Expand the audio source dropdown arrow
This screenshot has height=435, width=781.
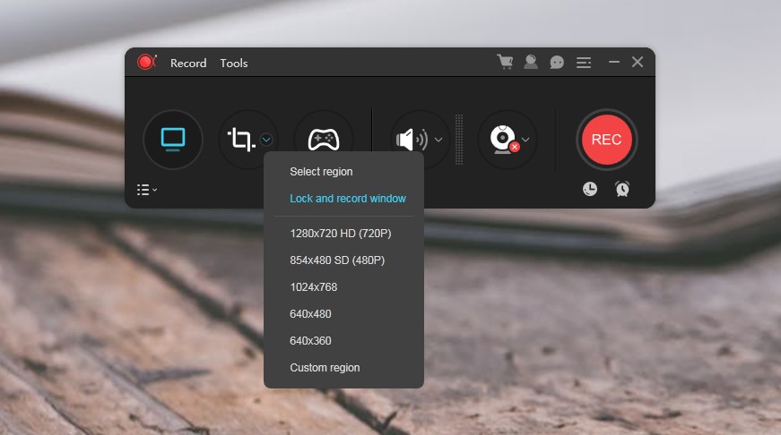(x=438, y=140)
